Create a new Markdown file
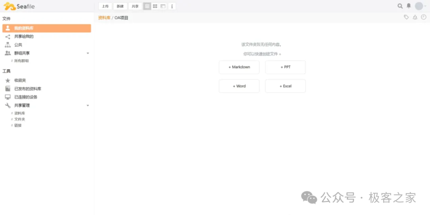Screen dimensions: 430x215 pos(239,67)
